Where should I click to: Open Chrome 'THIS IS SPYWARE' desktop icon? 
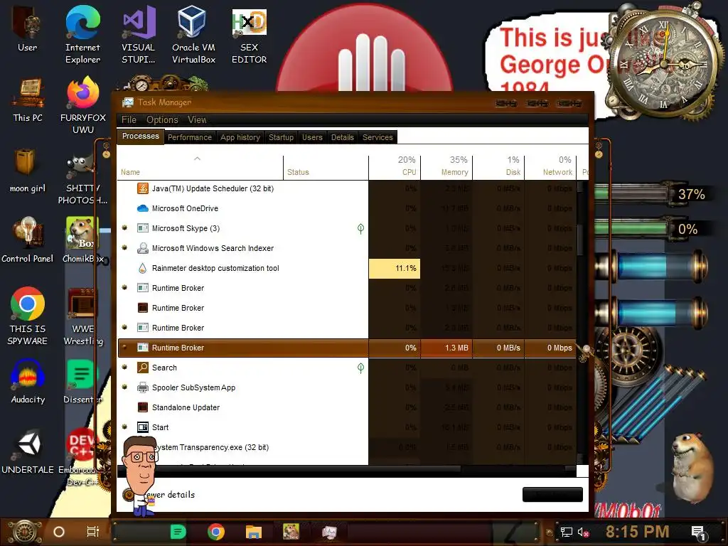28,316
